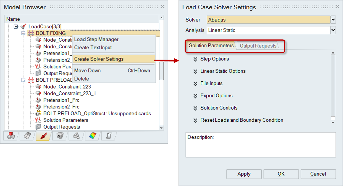The image size is (343, 186).
Task: Expand the Step Options section
Action: click(196, 59)
